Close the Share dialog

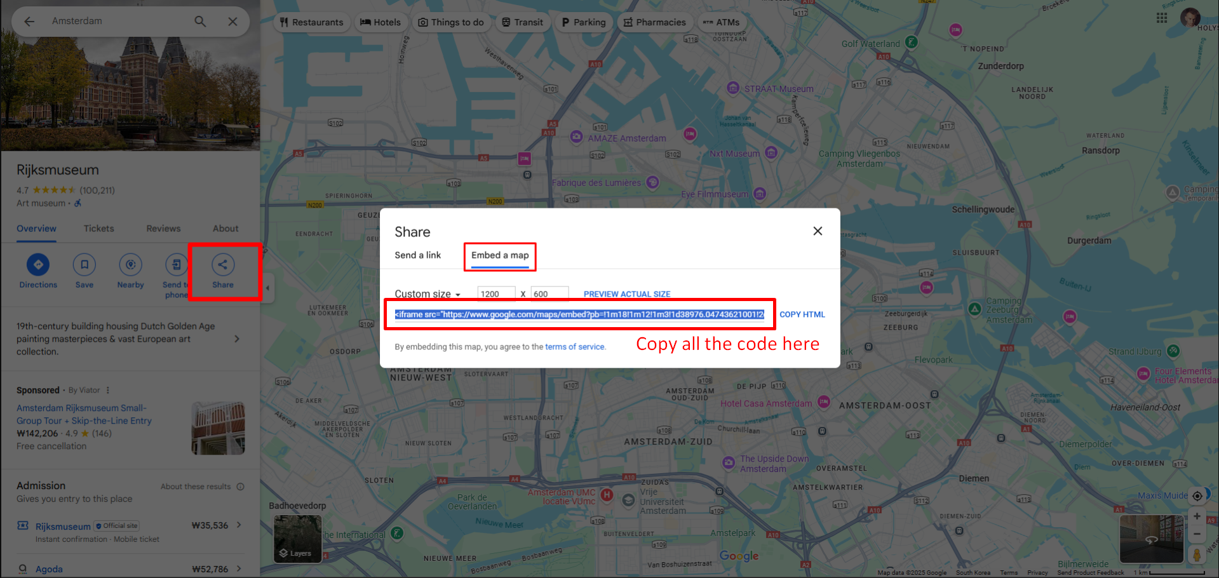point(818,231)
